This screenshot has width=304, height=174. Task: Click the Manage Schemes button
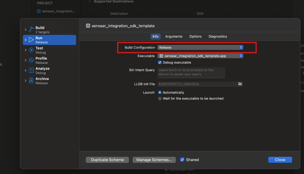click(x=154, y=160)
